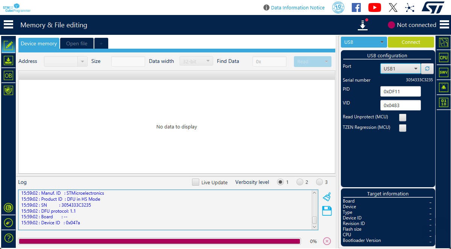Click the log panel vertical scrollbar
Image resolution: width=451 pixels, height=249 pixels.
coord(315,210)
